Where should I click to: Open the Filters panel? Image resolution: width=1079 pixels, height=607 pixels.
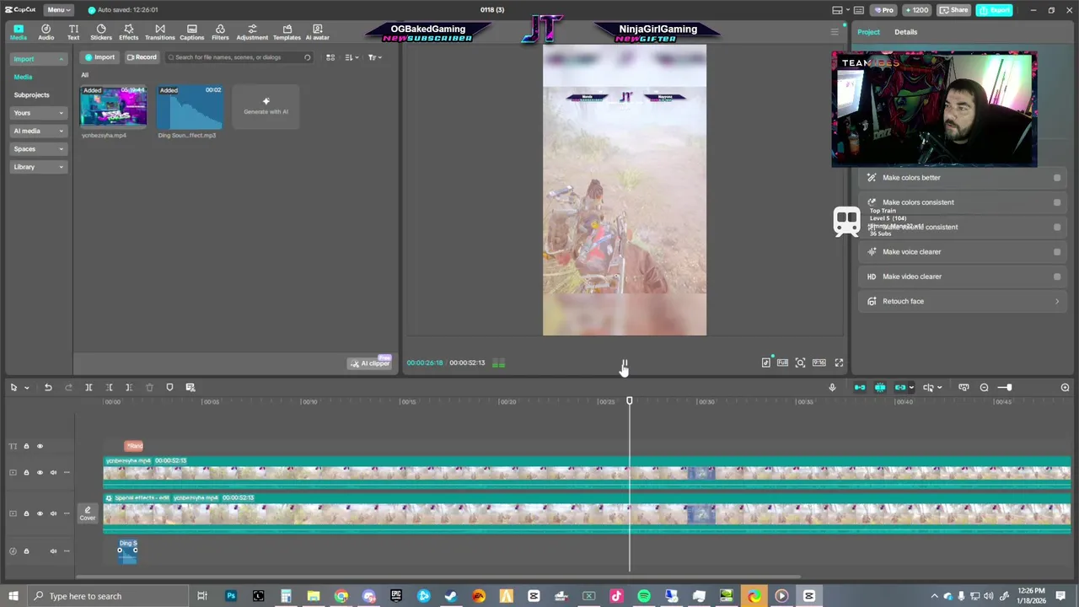pos(220,32)
